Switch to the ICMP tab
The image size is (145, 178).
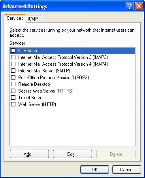tap(33, 19)
